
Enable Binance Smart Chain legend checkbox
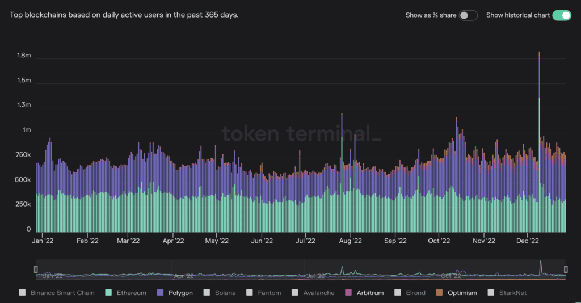point(23,293)
